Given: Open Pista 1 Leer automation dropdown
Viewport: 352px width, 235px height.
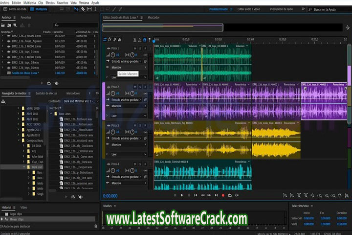Looking at the screenshot, I should [x=129, y=77].
